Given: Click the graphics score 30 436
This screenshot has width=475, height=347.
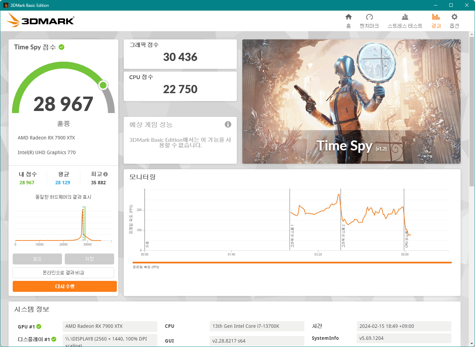Looking at the screenshot, I should tap(180, 57).
